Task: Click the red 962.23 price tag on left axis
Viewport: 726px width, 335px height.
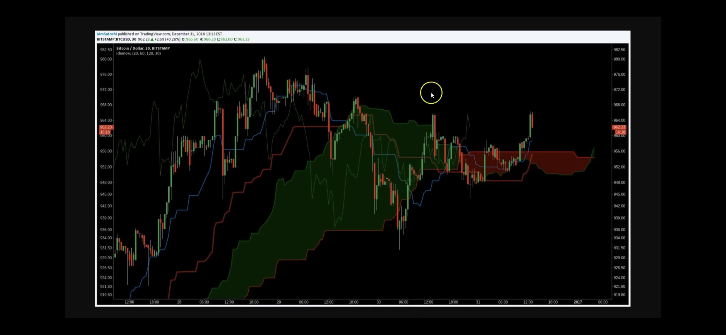Action: (x=106, y=127)
